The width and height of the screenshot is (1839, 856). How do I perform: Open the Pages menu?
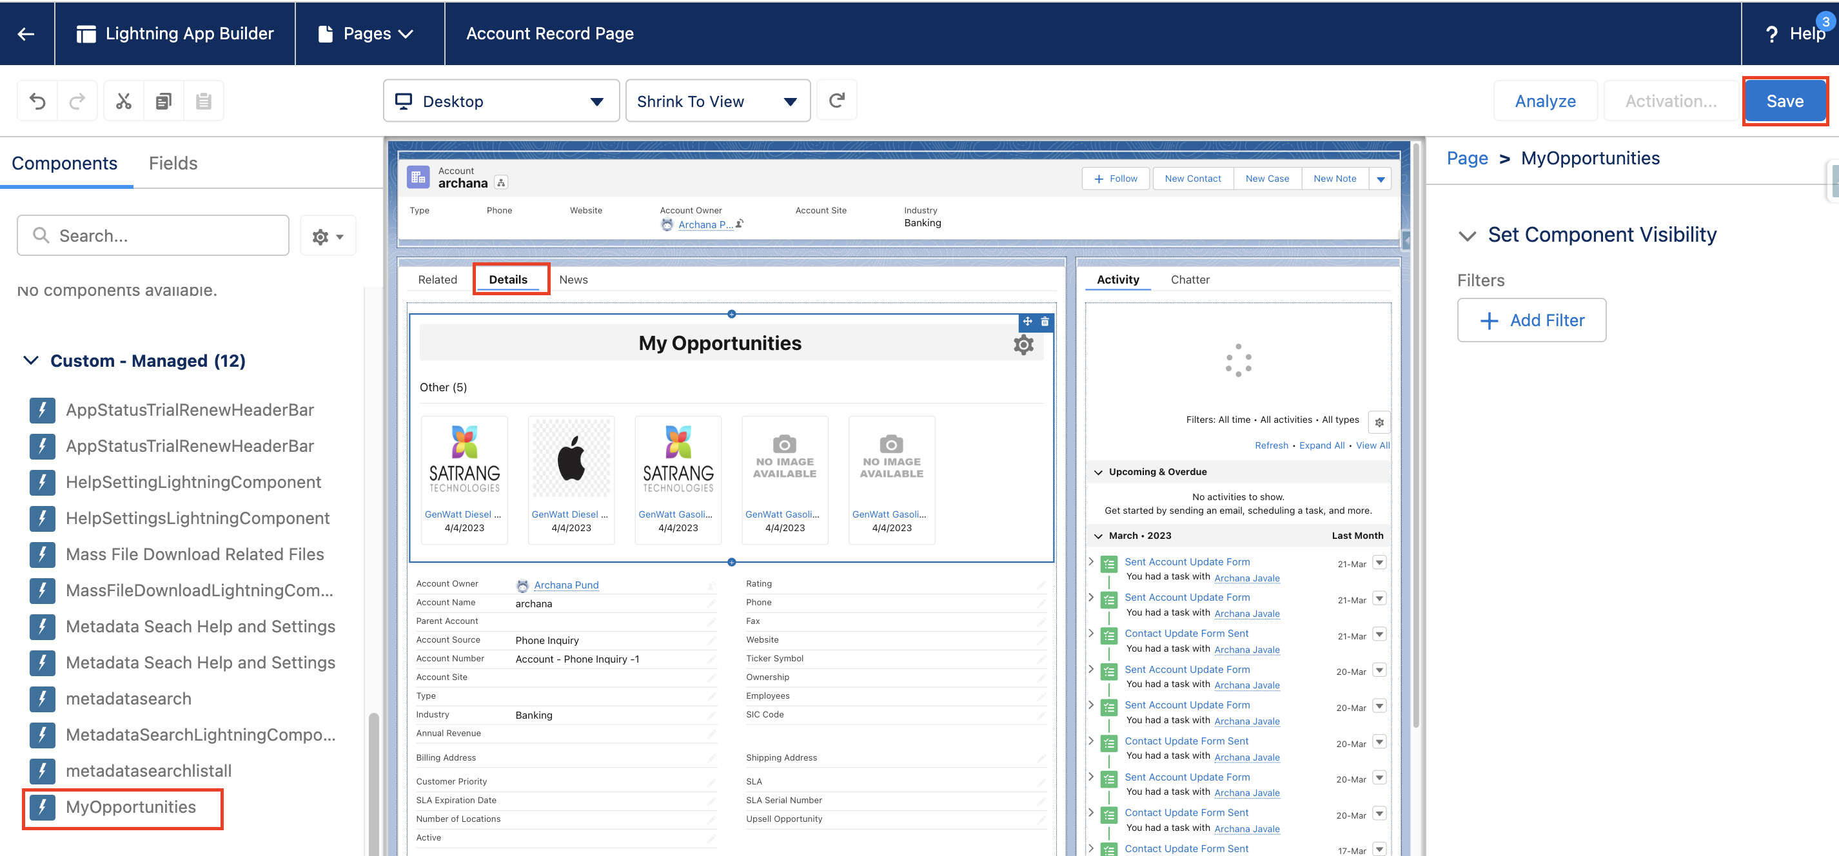tap(368, 34)
